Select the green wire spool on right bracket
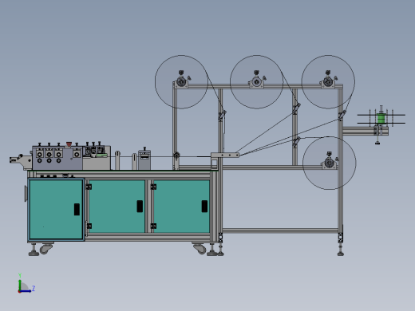415x311 pixels. tap(381, 119)
